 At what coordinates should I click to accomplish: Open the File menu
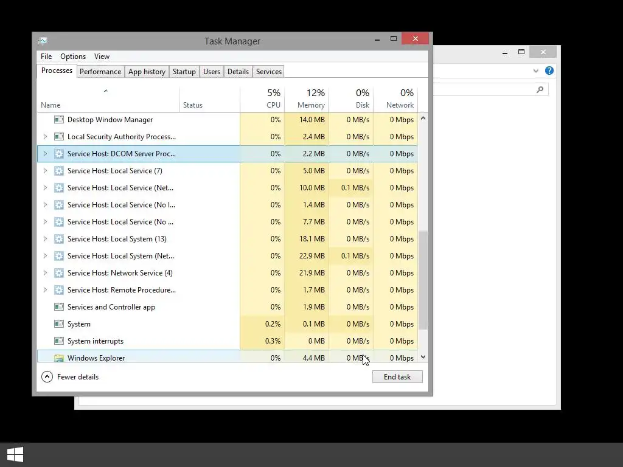(x=46, y=57)
